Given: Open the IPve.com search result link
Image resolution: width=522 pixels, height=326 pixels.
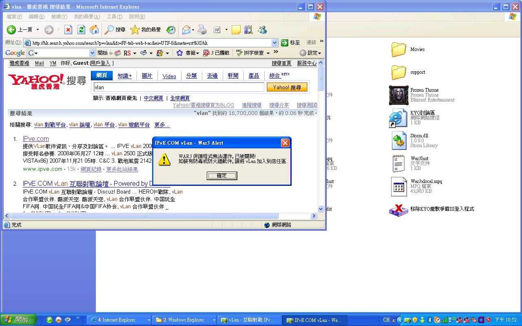Looking at the screenshot, I should click(36, 139).
